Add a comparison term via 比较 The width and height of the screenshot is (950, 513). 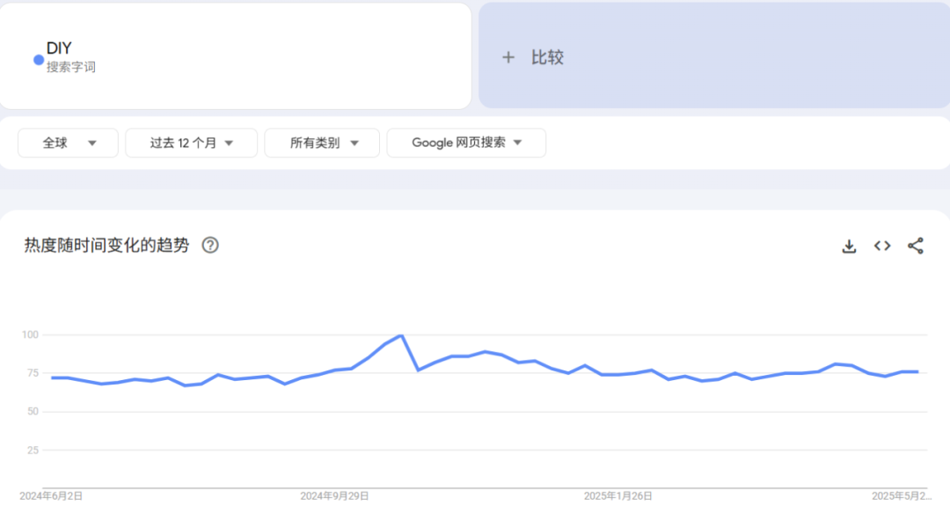click(x=714, y=55)
